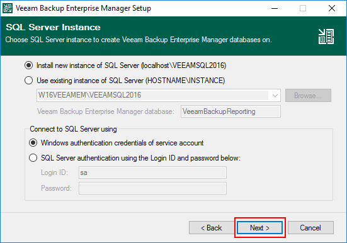Cancel the setup wizard
Image resolution: width=347 pixels, height=243 pixels.
click(310, 227)
